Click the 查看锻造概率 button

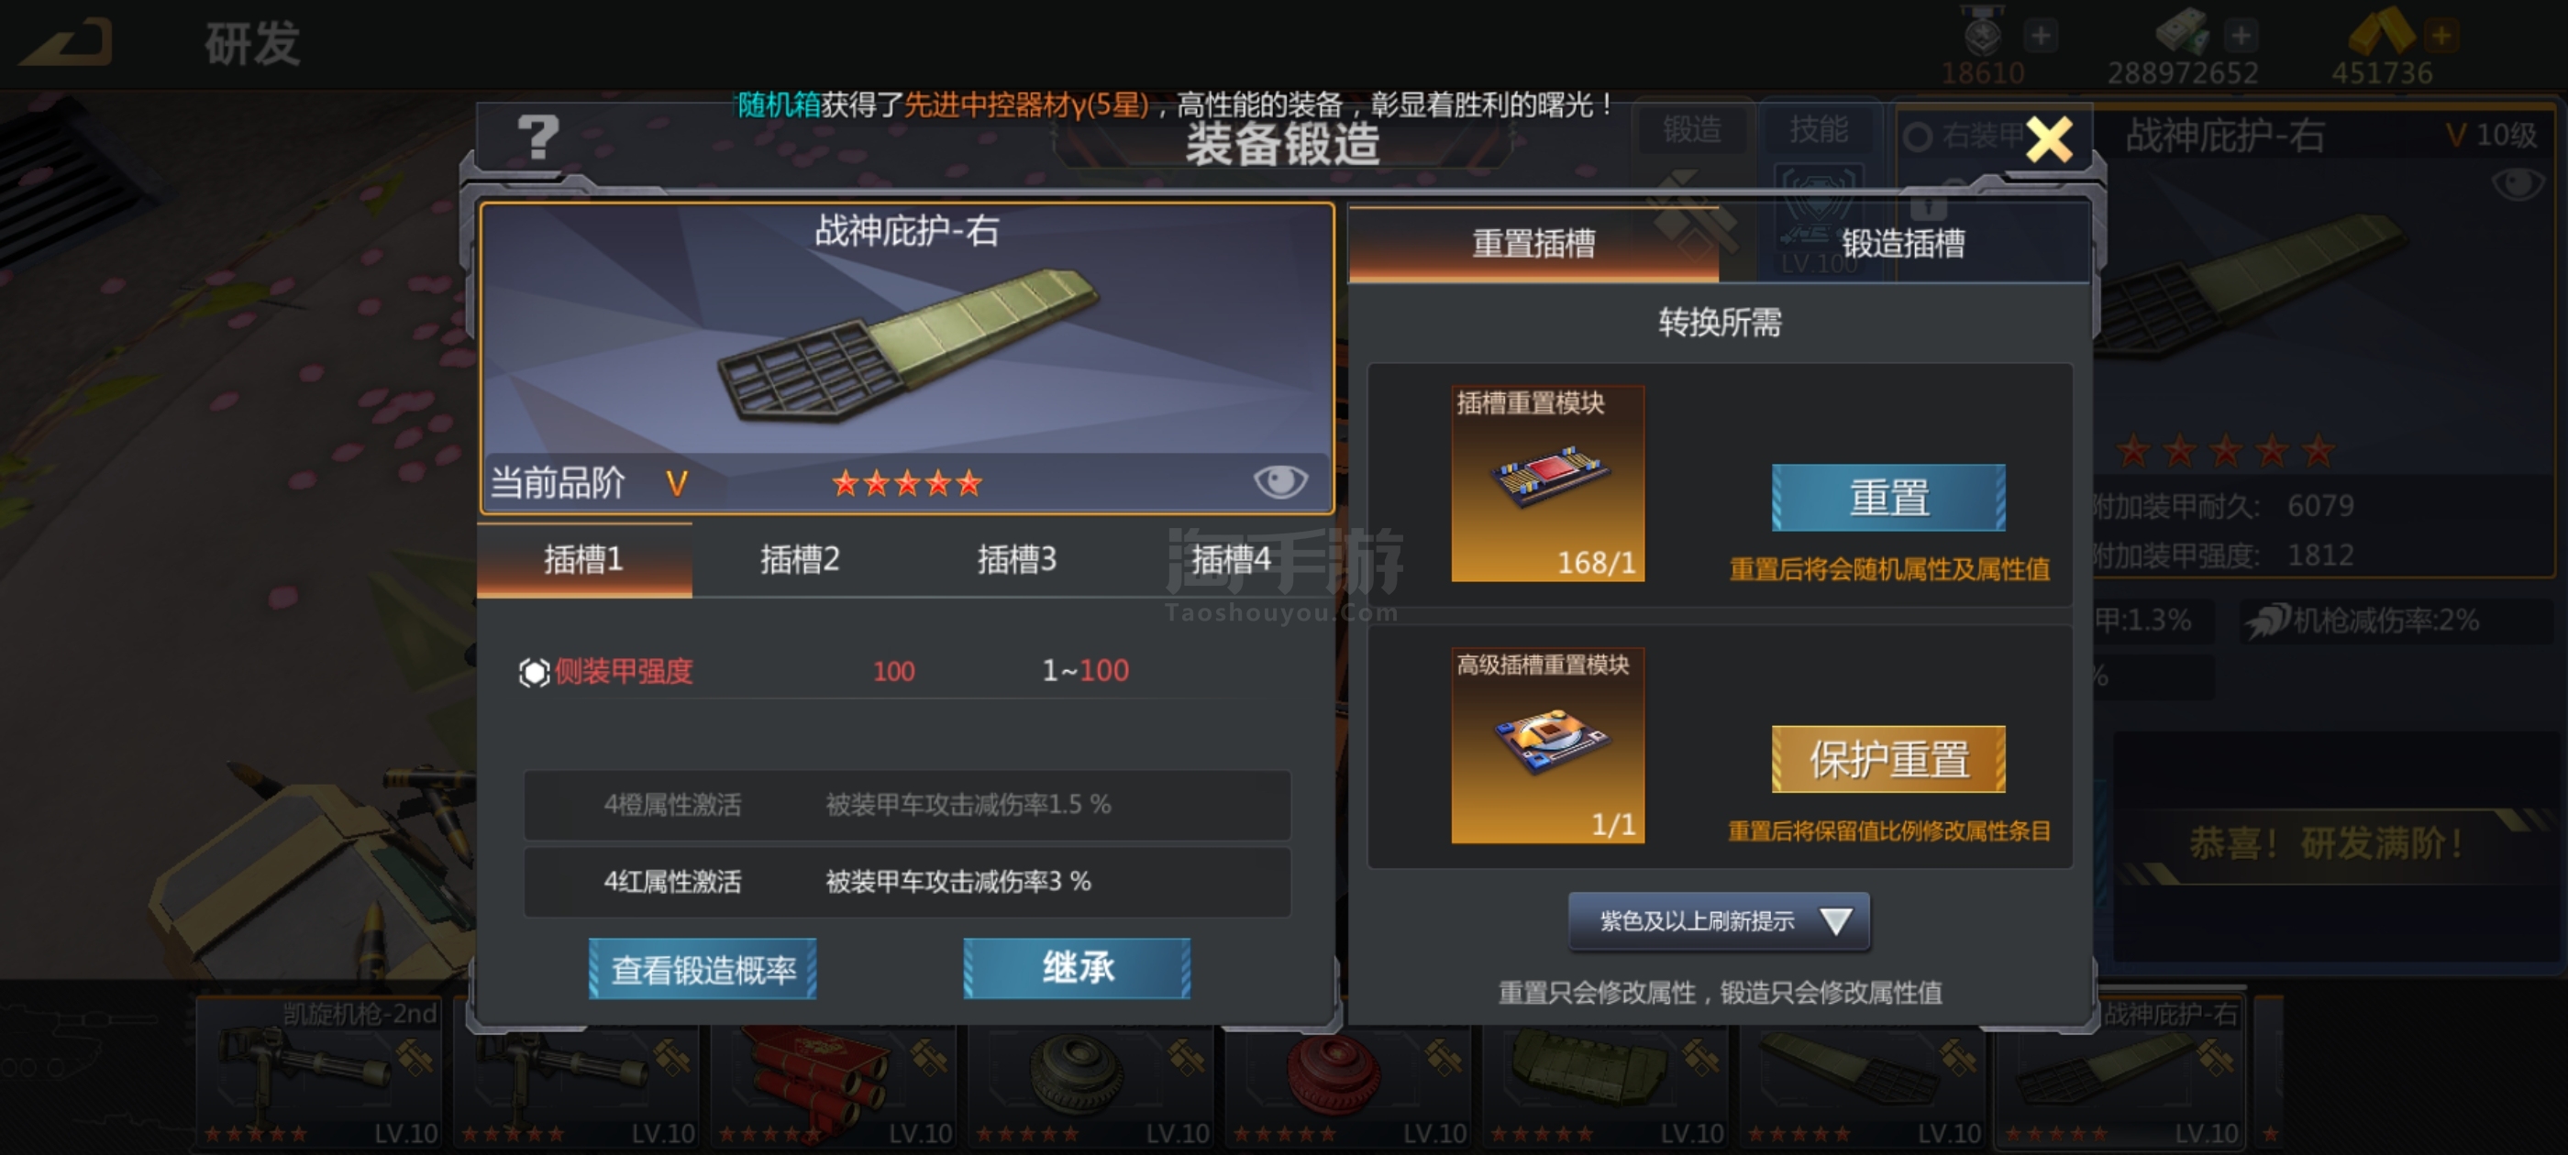[703, 969]
